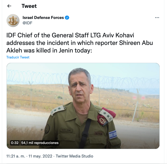Play the video of the general

click(x=83, y=106)
